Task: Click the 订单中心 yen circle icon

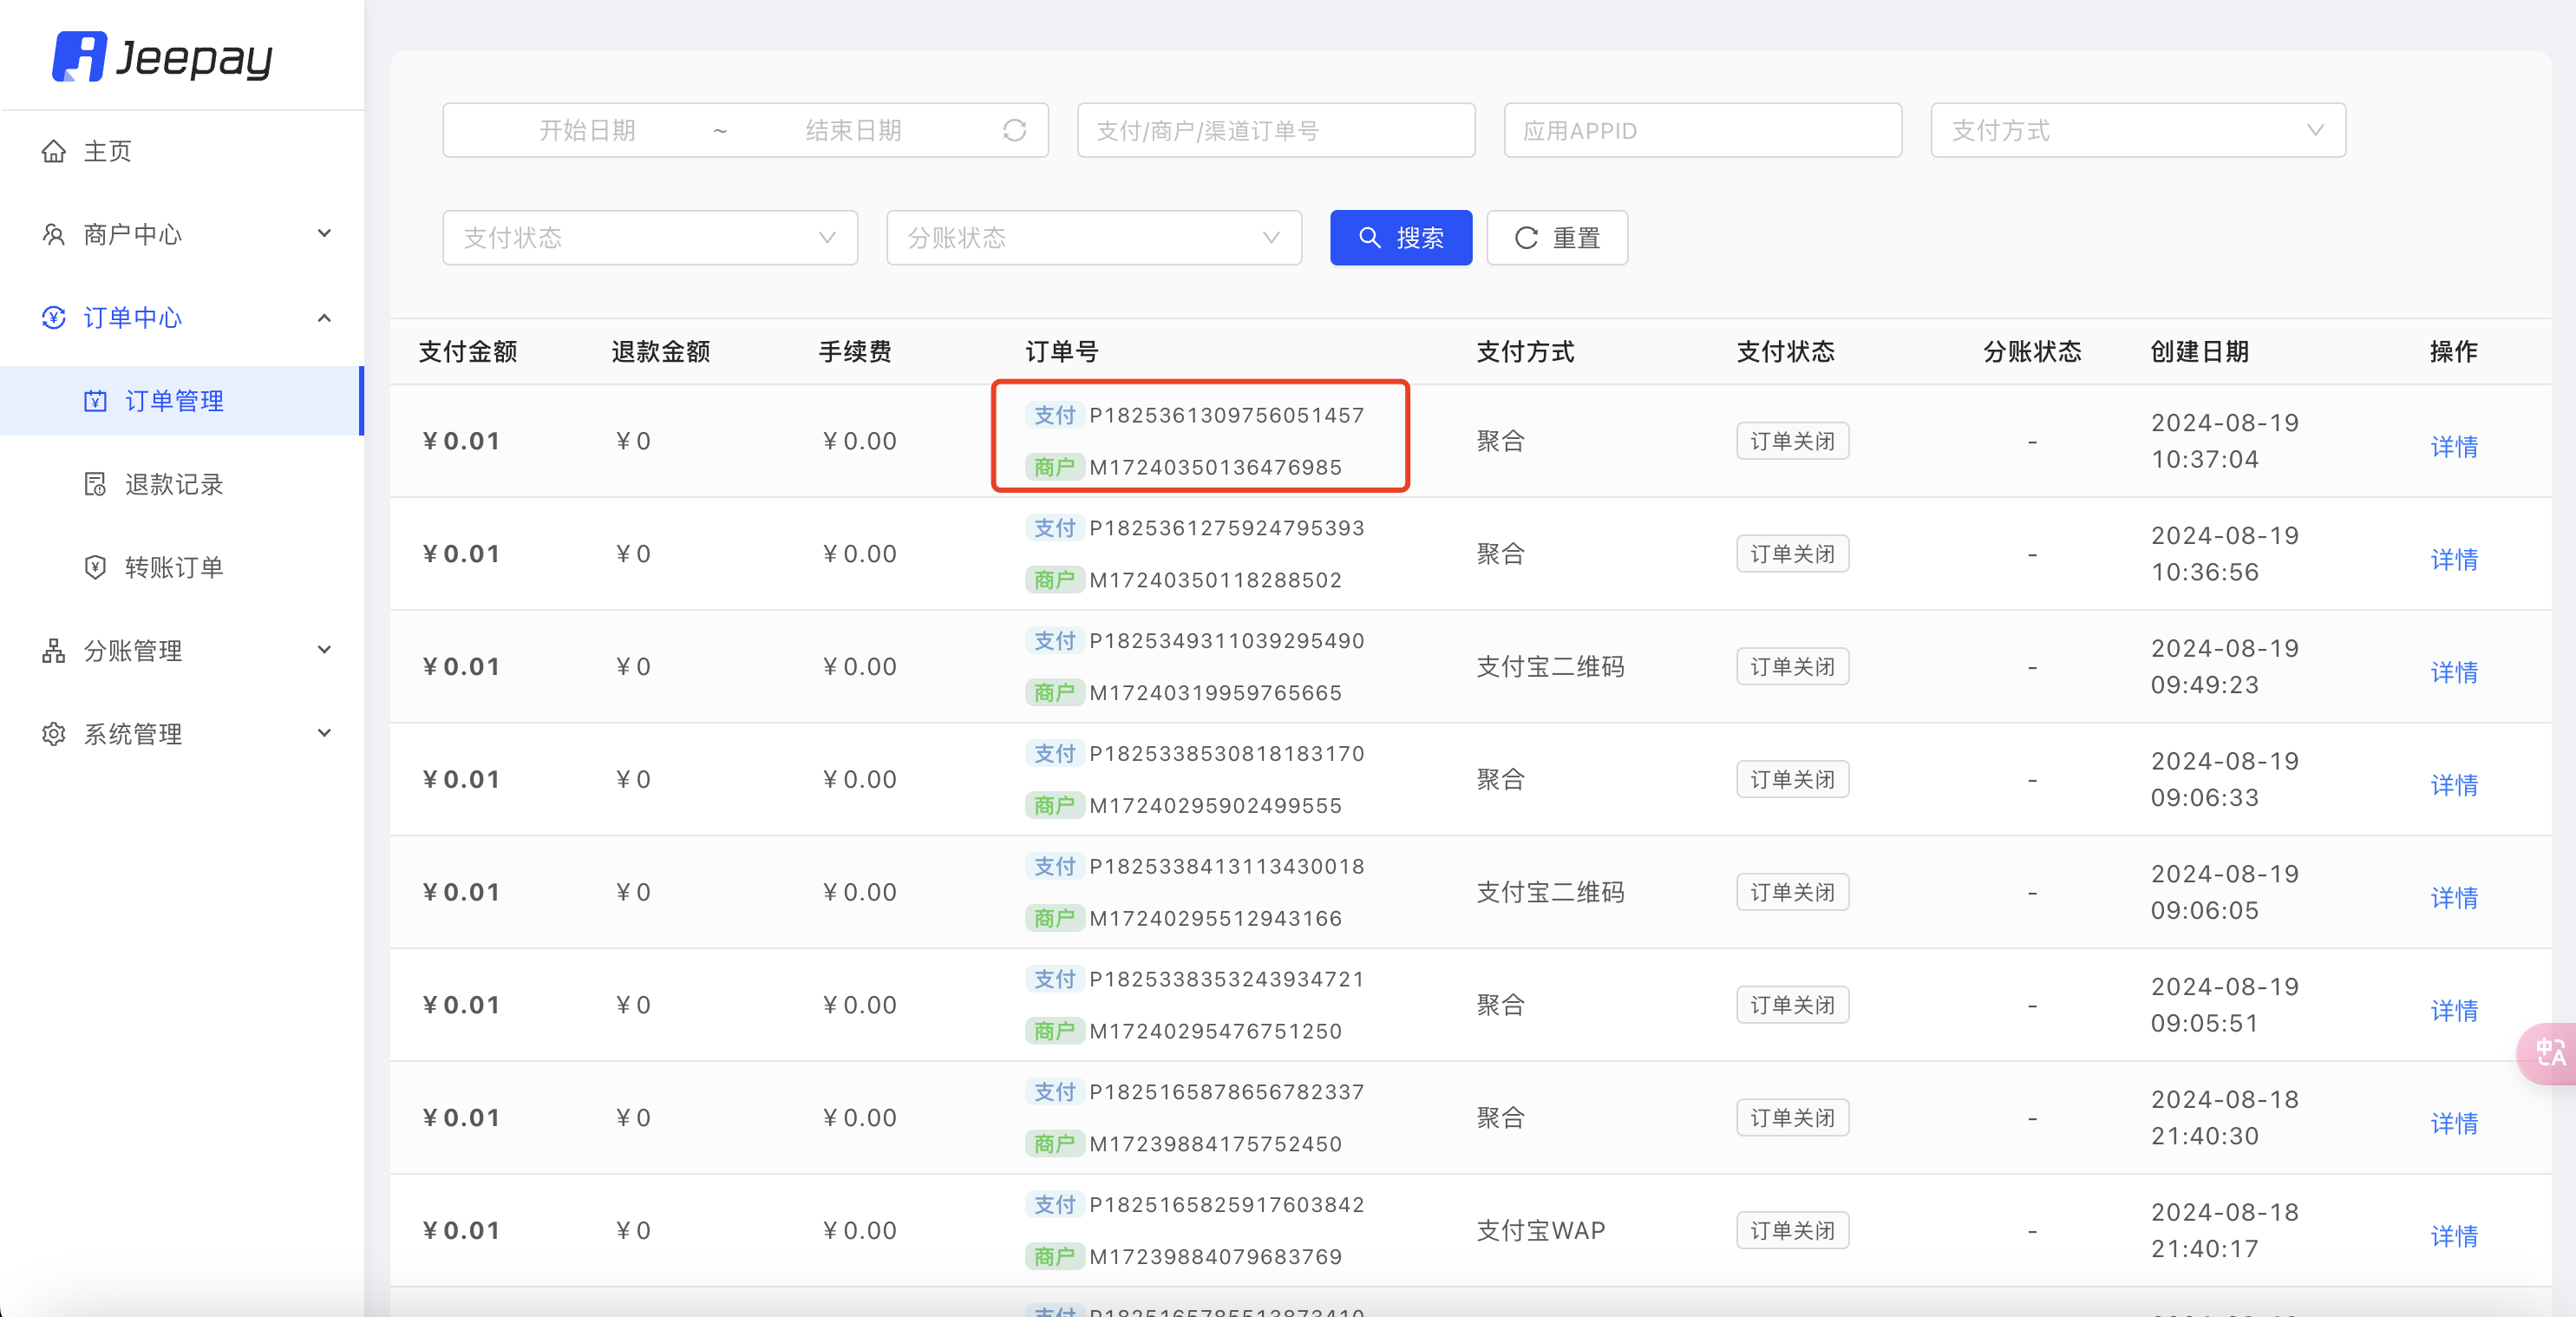Action: [x=54, y=318]
